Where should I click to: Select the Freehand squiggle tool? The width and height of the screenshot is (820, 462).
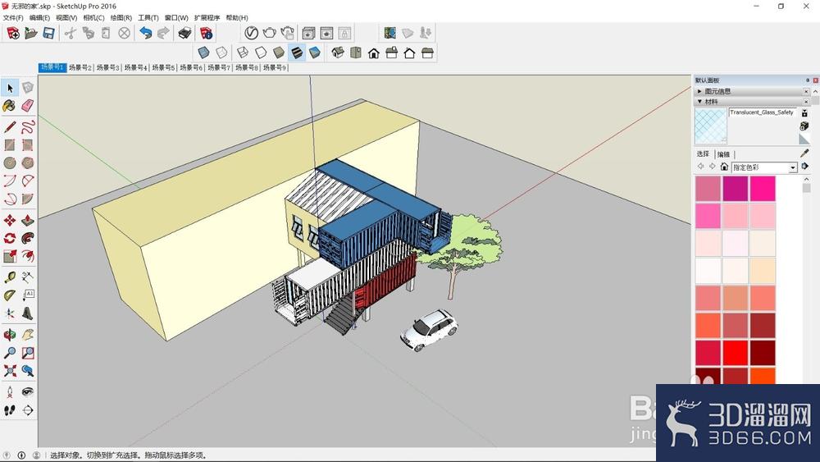[28, 126]
